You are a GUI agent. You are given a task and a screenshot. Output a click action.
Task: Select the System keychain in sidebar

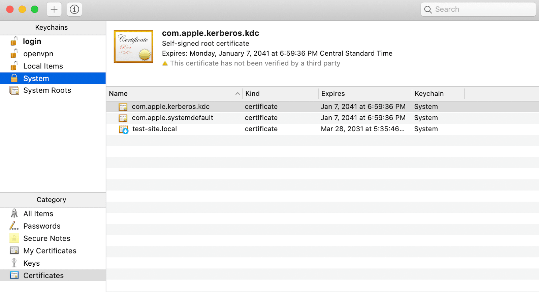(36, 79)
